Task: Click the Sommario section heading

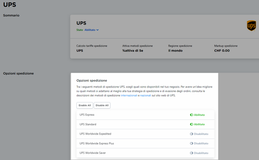Action: pos(11,15)
